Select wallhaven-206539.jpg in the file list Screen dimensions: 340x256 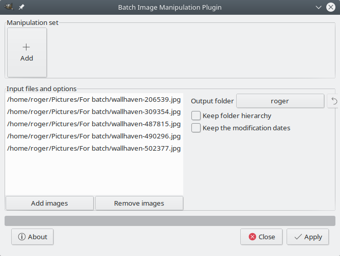[94, 99]
